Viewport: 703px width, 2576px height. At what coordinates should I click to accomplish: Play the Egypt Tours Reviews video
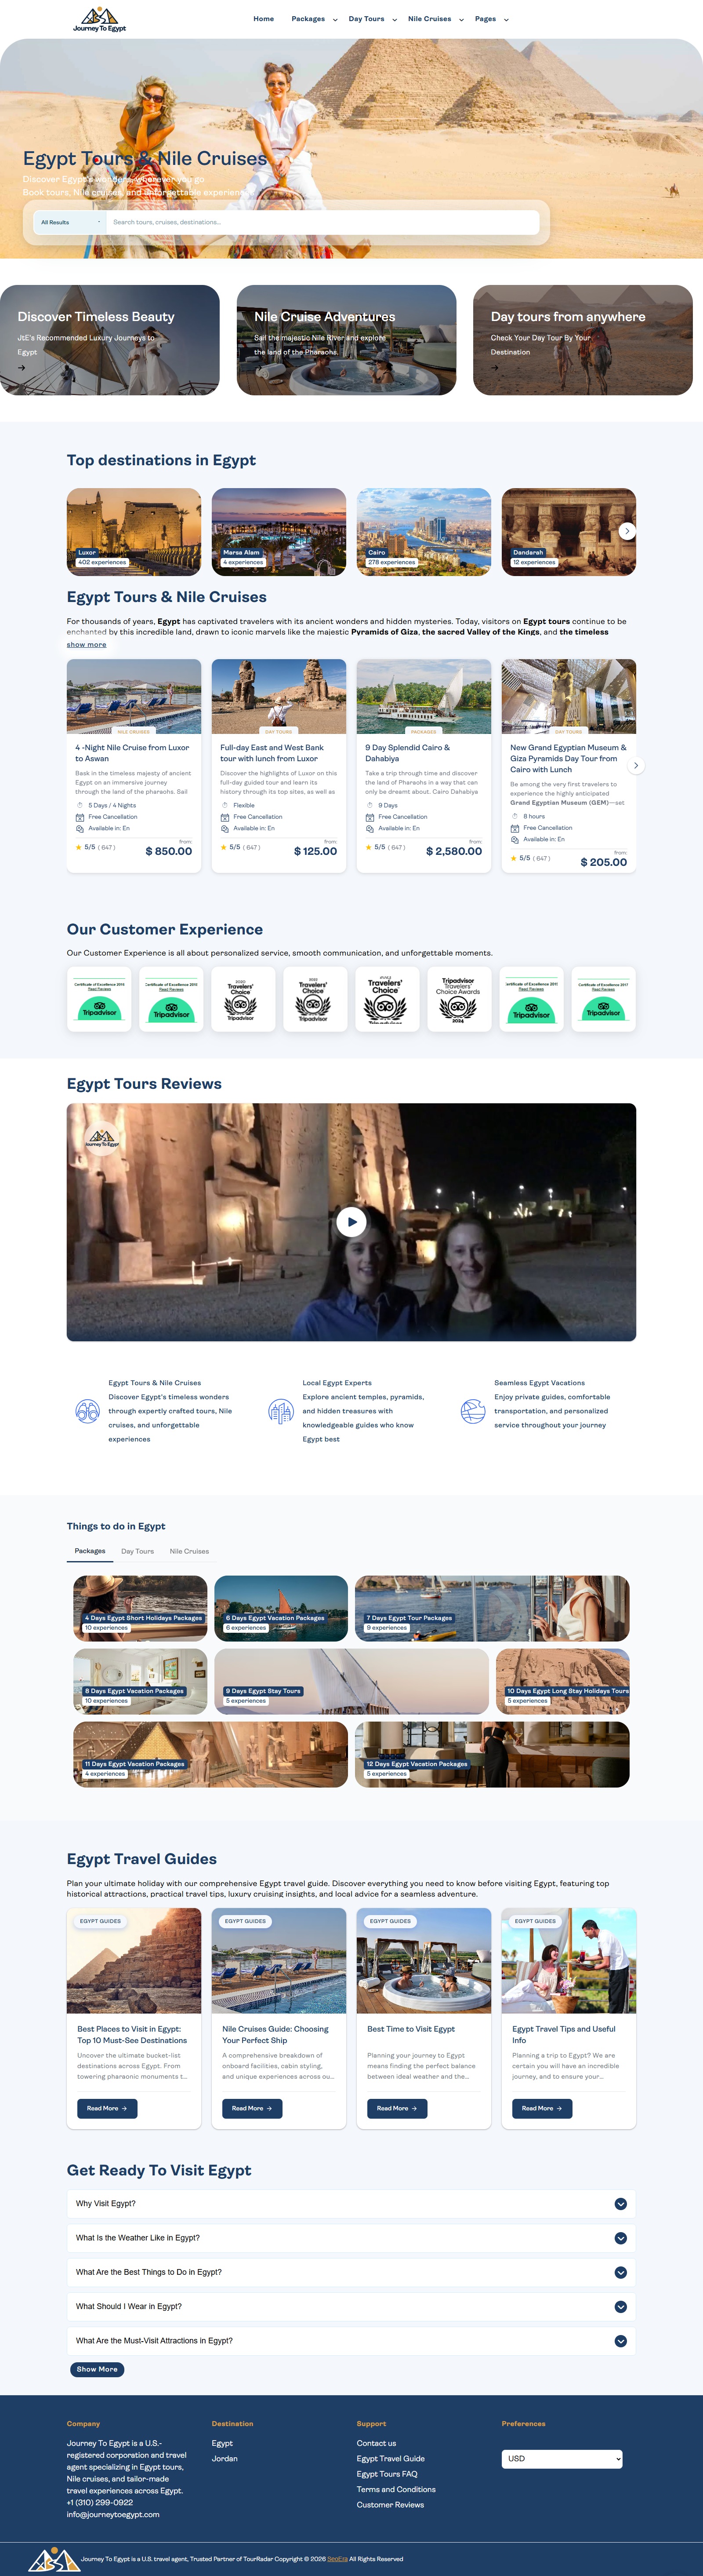tap(351, 1221)
